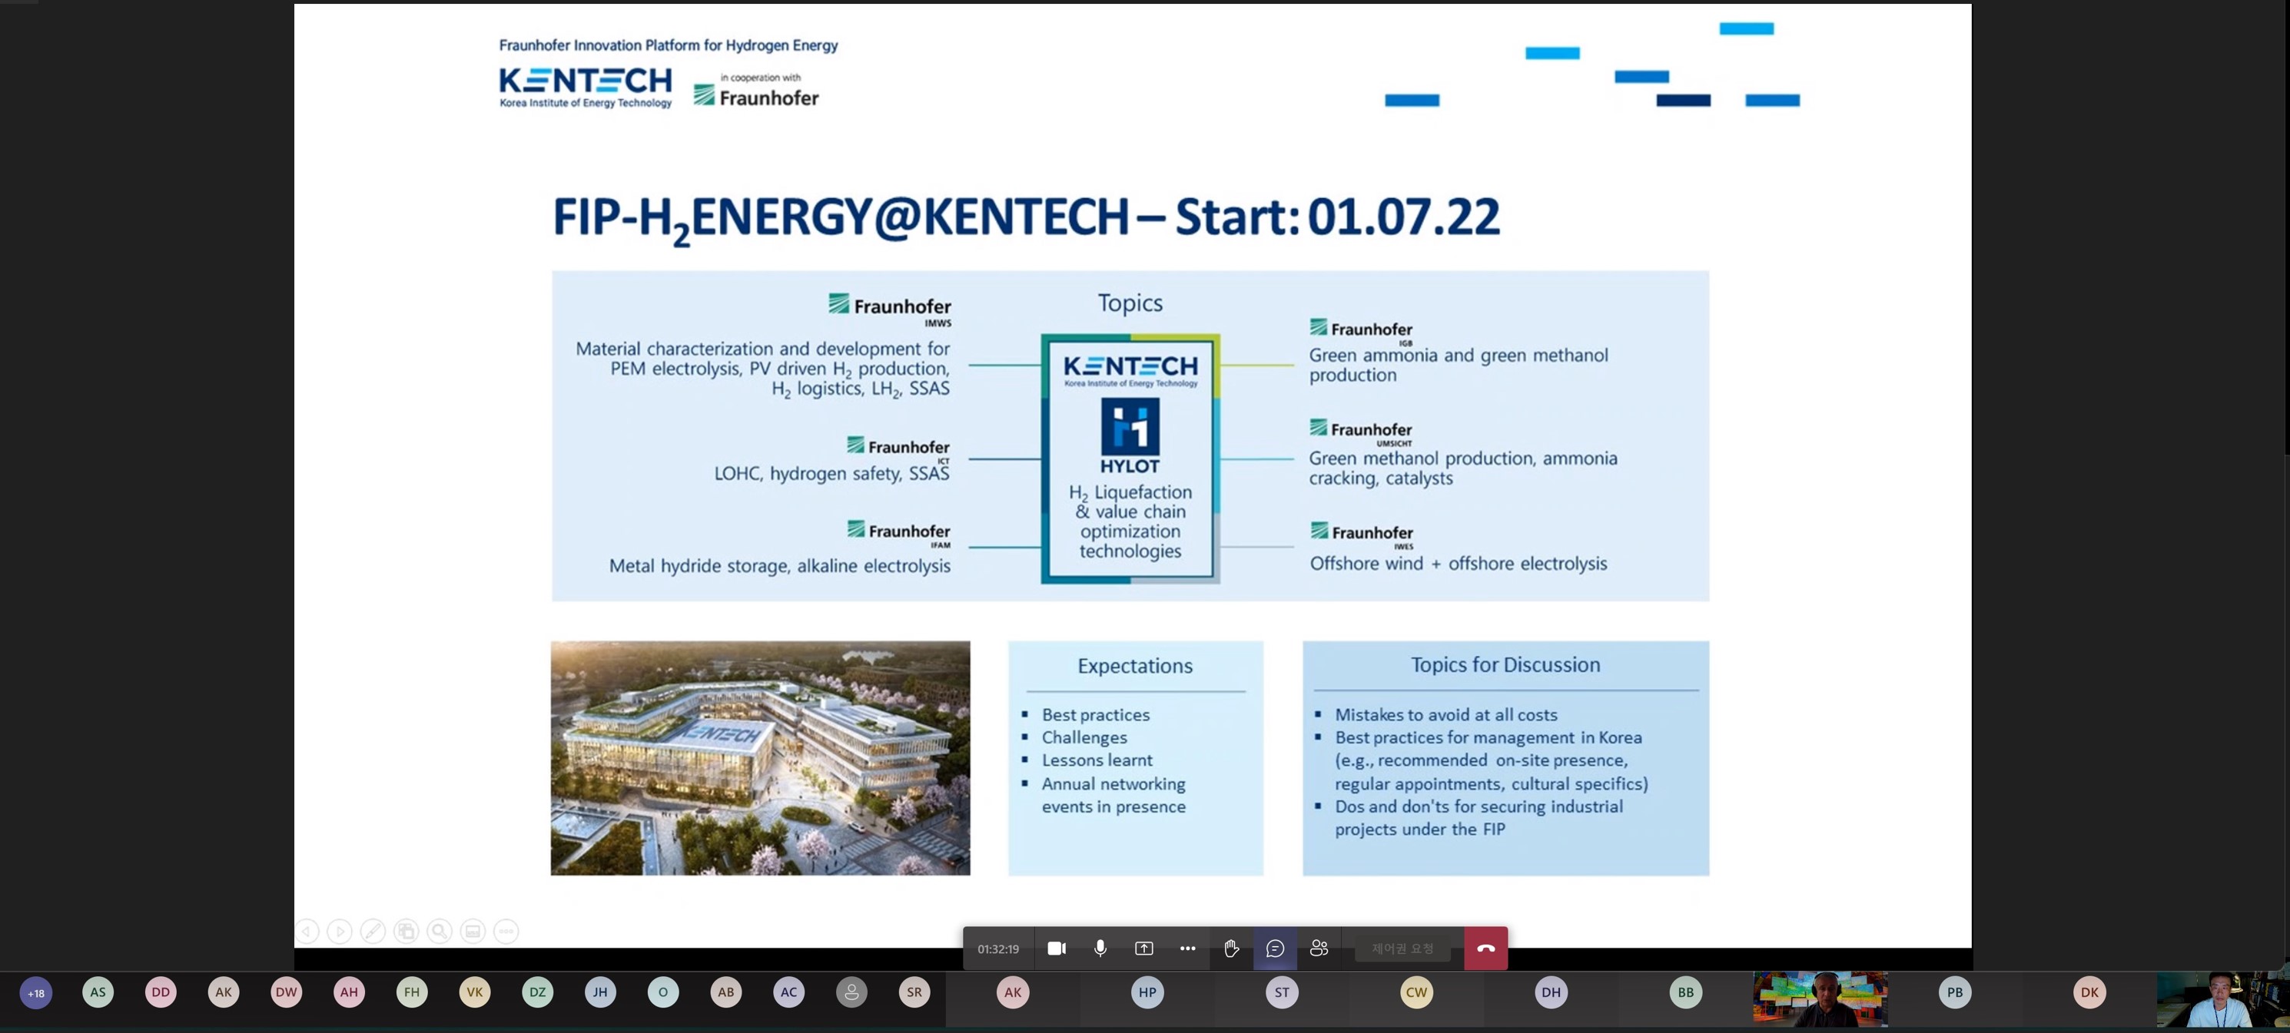Hang up with the red leave button
Image resolution: width=2290 pixels, height=1033 pixels.
click(1485, 949)
